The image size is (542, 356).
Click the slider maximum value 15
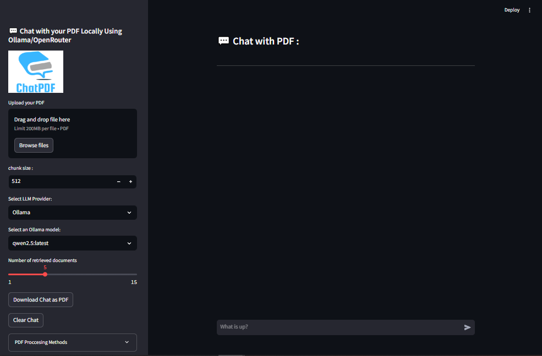point(134,282)
